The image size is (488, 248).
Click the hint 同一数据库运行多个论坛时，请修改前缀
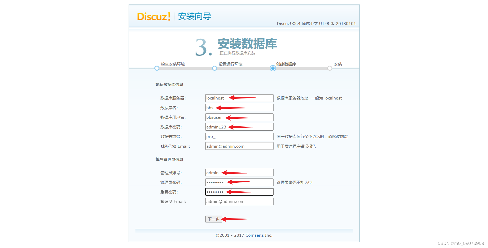click(312, 136)
